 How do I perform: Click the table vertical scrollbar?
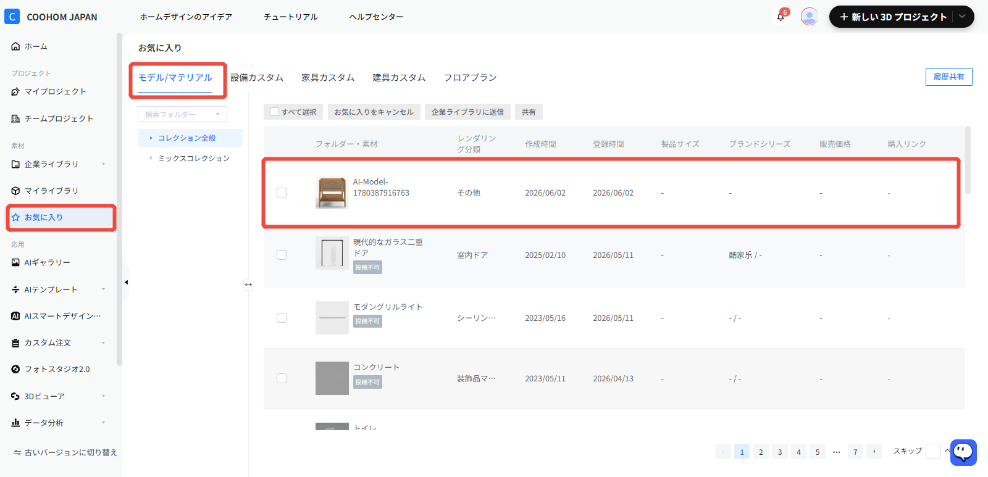coord(968,160)
